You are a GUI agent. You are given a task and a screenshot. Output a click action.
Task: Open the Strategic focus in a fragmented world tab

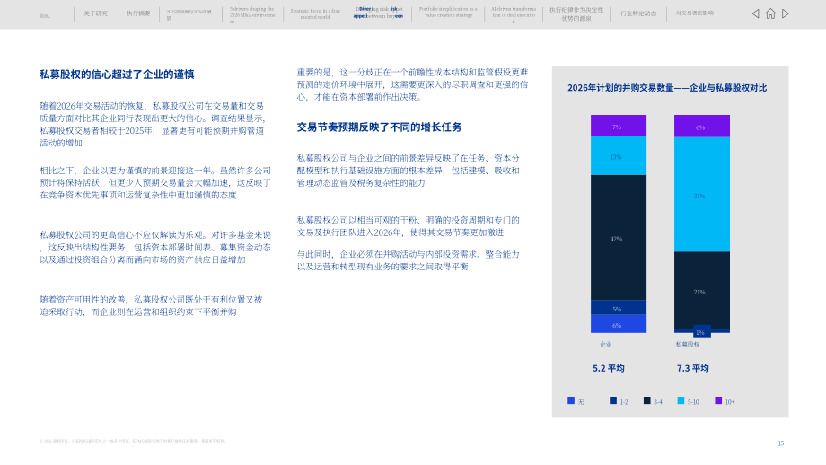pyautogui.click(x=315, y=13)
